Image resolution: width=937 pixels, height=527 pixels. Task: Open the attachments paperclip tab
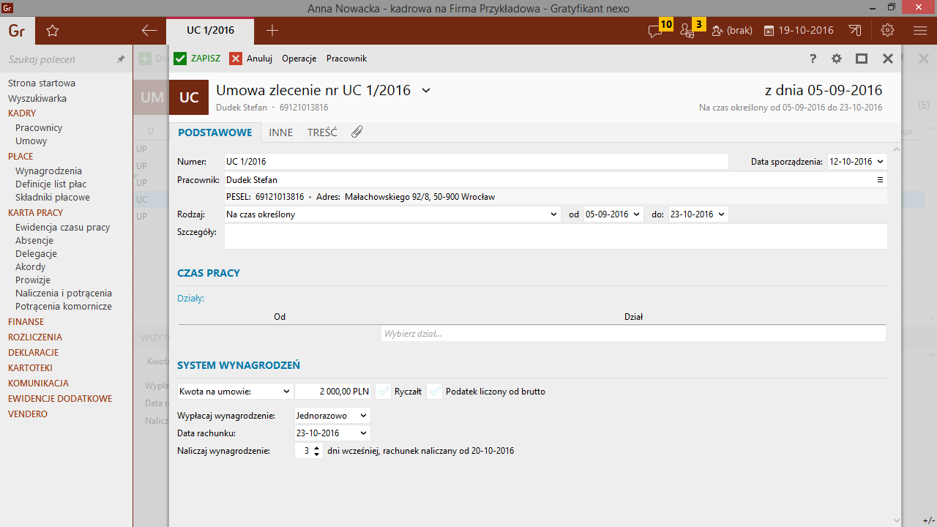click(x=357, y=132)
